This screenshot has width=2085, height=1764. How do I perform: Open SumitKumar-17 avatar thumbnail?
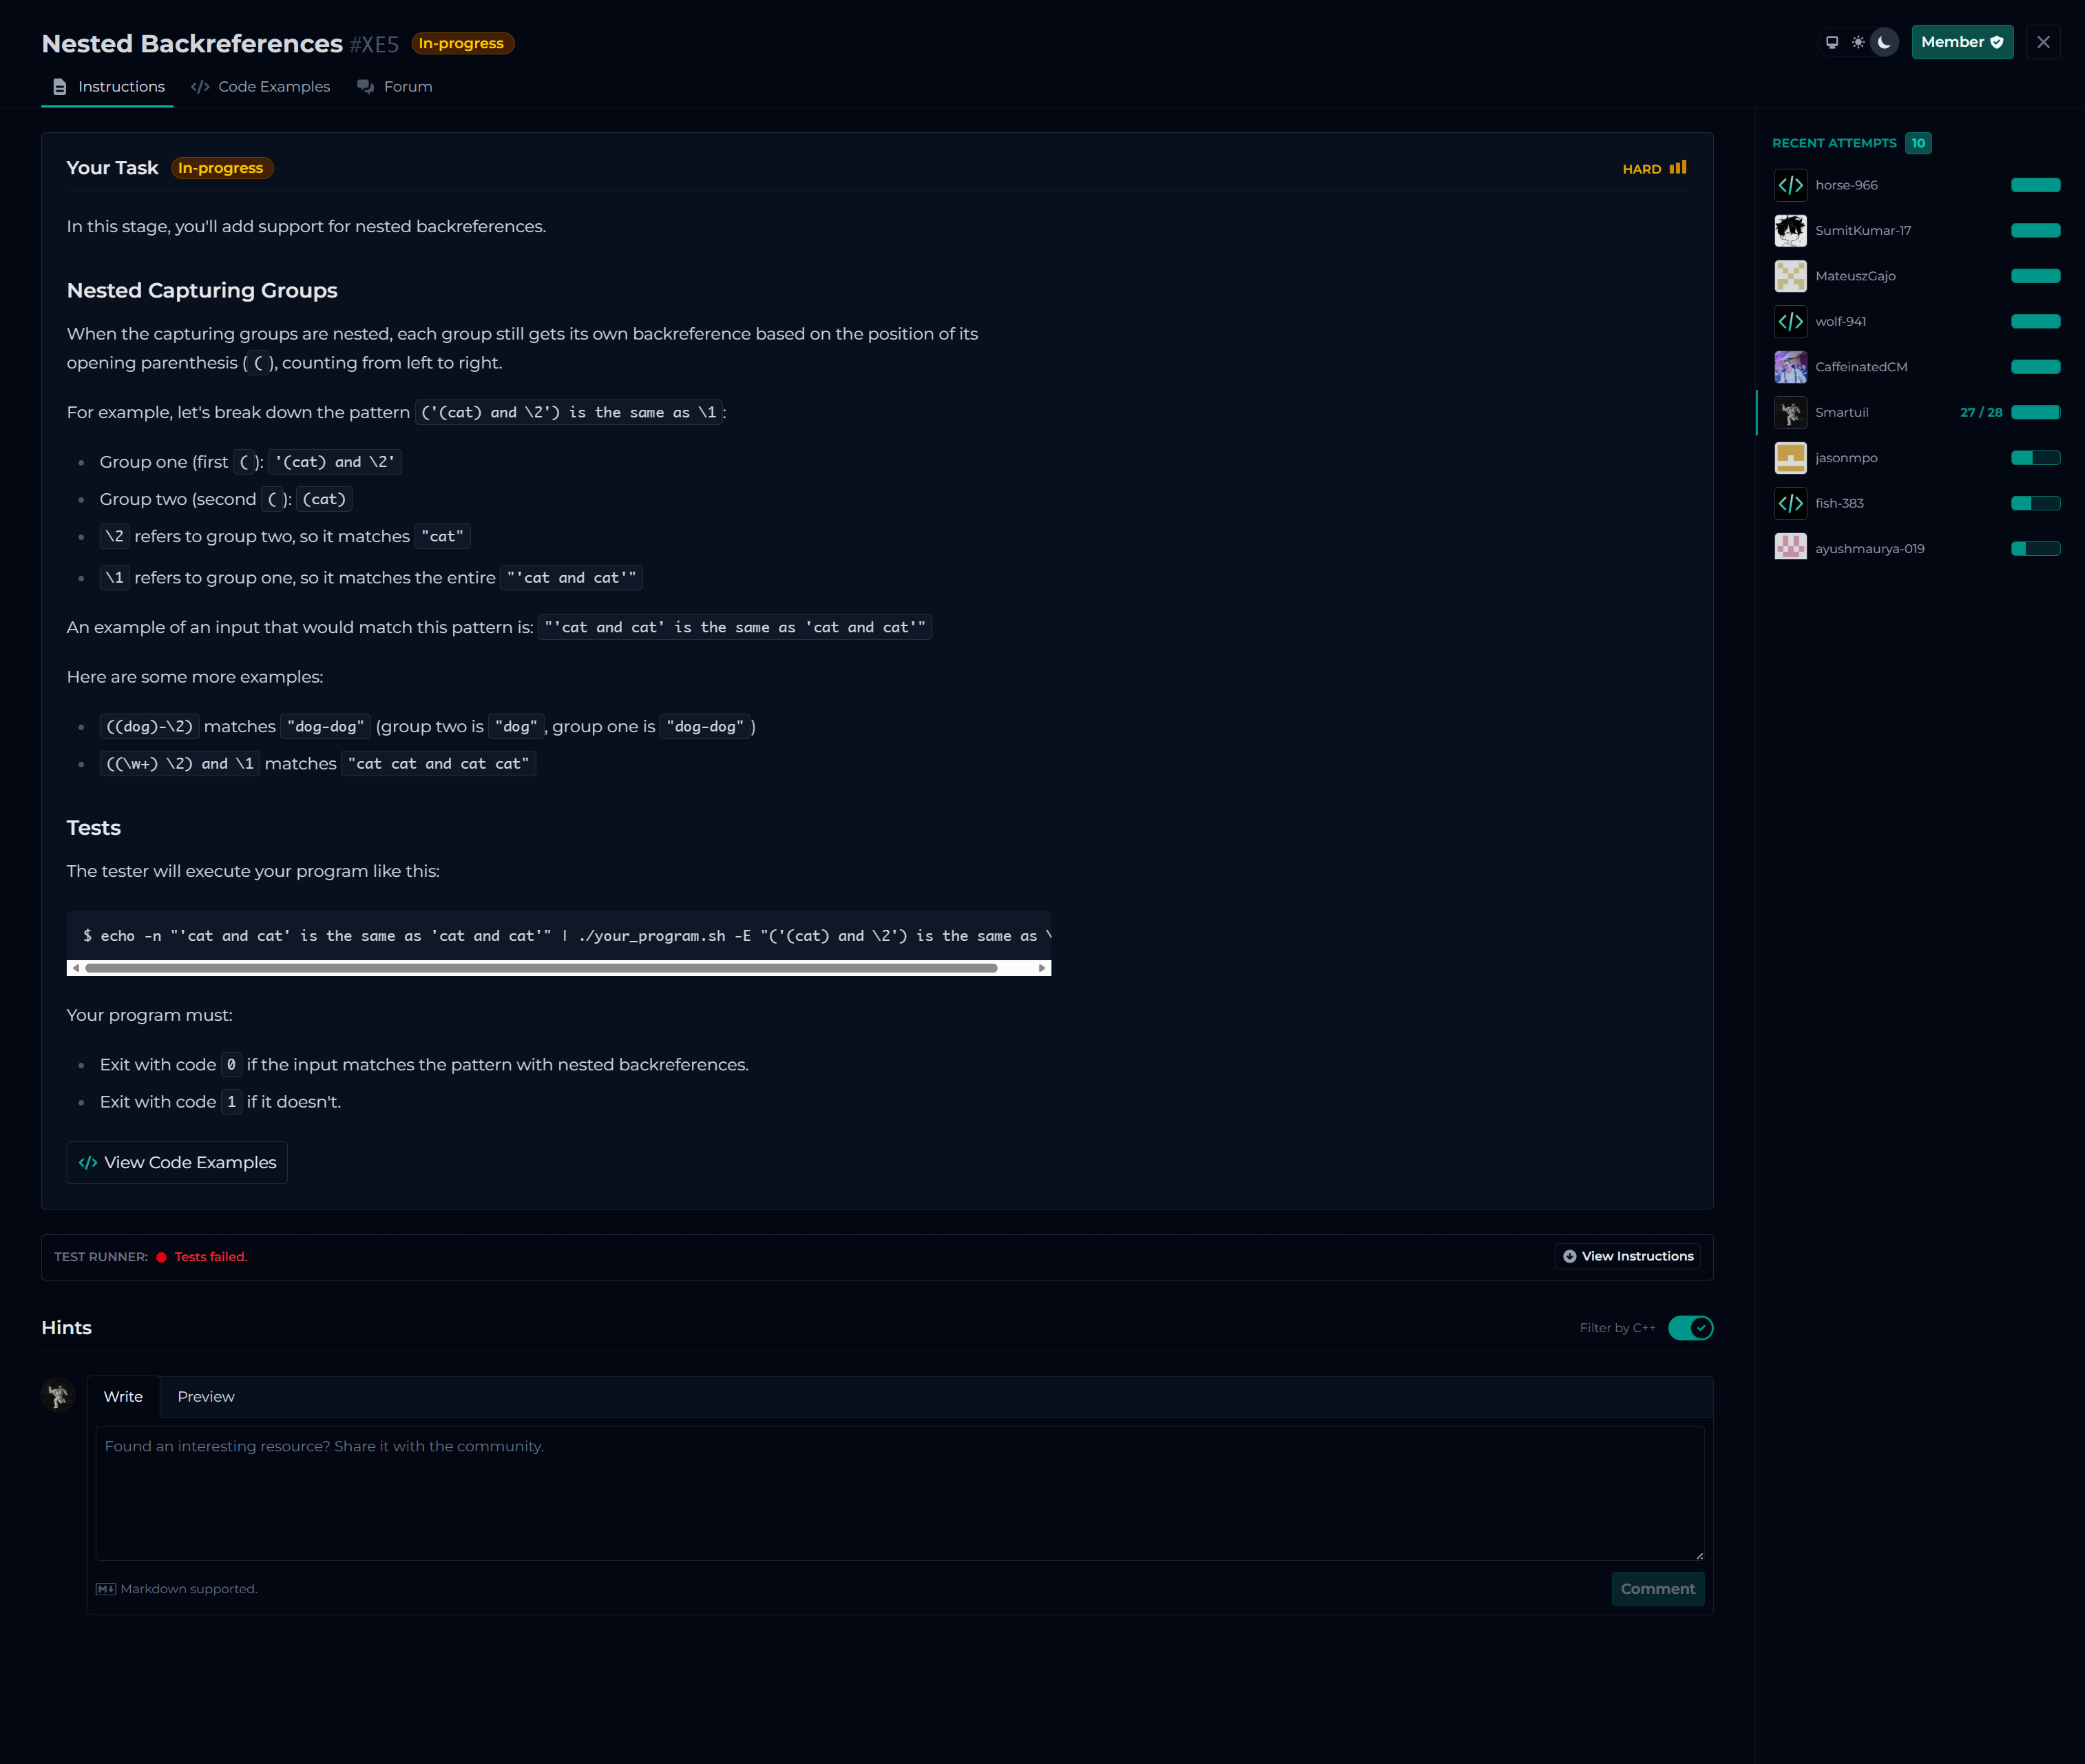click(1790, 231)
